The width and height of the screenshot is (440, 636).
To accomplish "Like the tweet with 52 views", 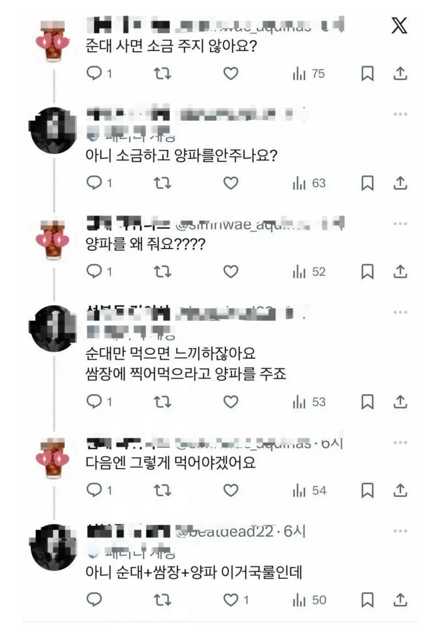I will pos(231,272).
